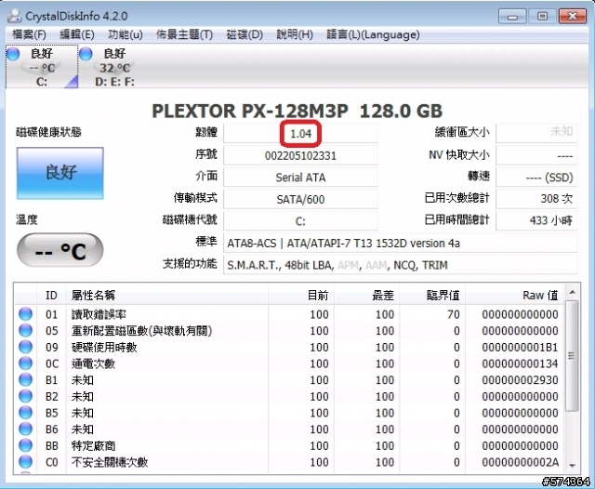Click the Raw 值 column header
Image resolution: width=595 pixels, height=489 pixels.
click(514, 295)
